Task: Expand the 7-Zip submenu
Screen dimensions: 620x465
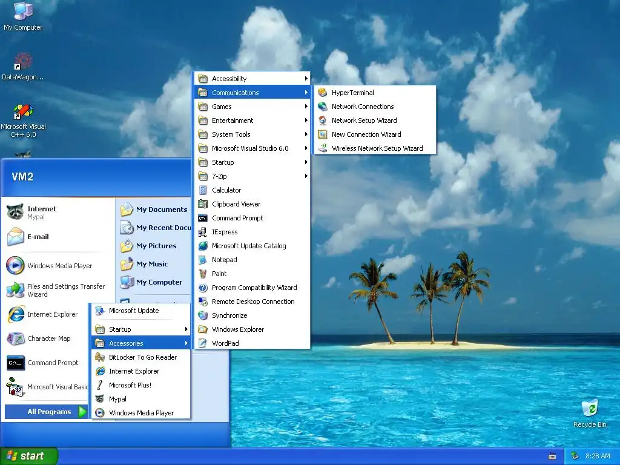Action: 252,176
